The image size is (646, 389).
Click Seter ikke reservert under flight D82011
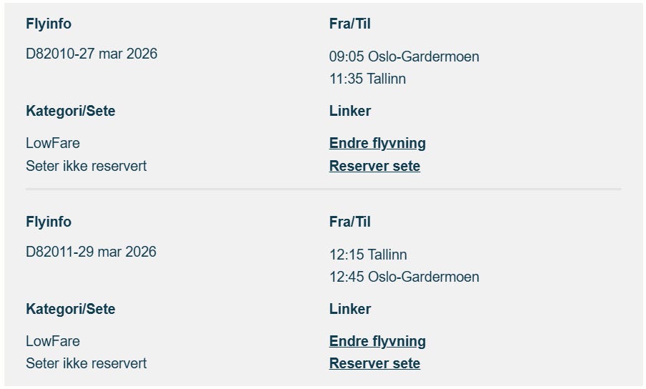[x=86, y=363]
